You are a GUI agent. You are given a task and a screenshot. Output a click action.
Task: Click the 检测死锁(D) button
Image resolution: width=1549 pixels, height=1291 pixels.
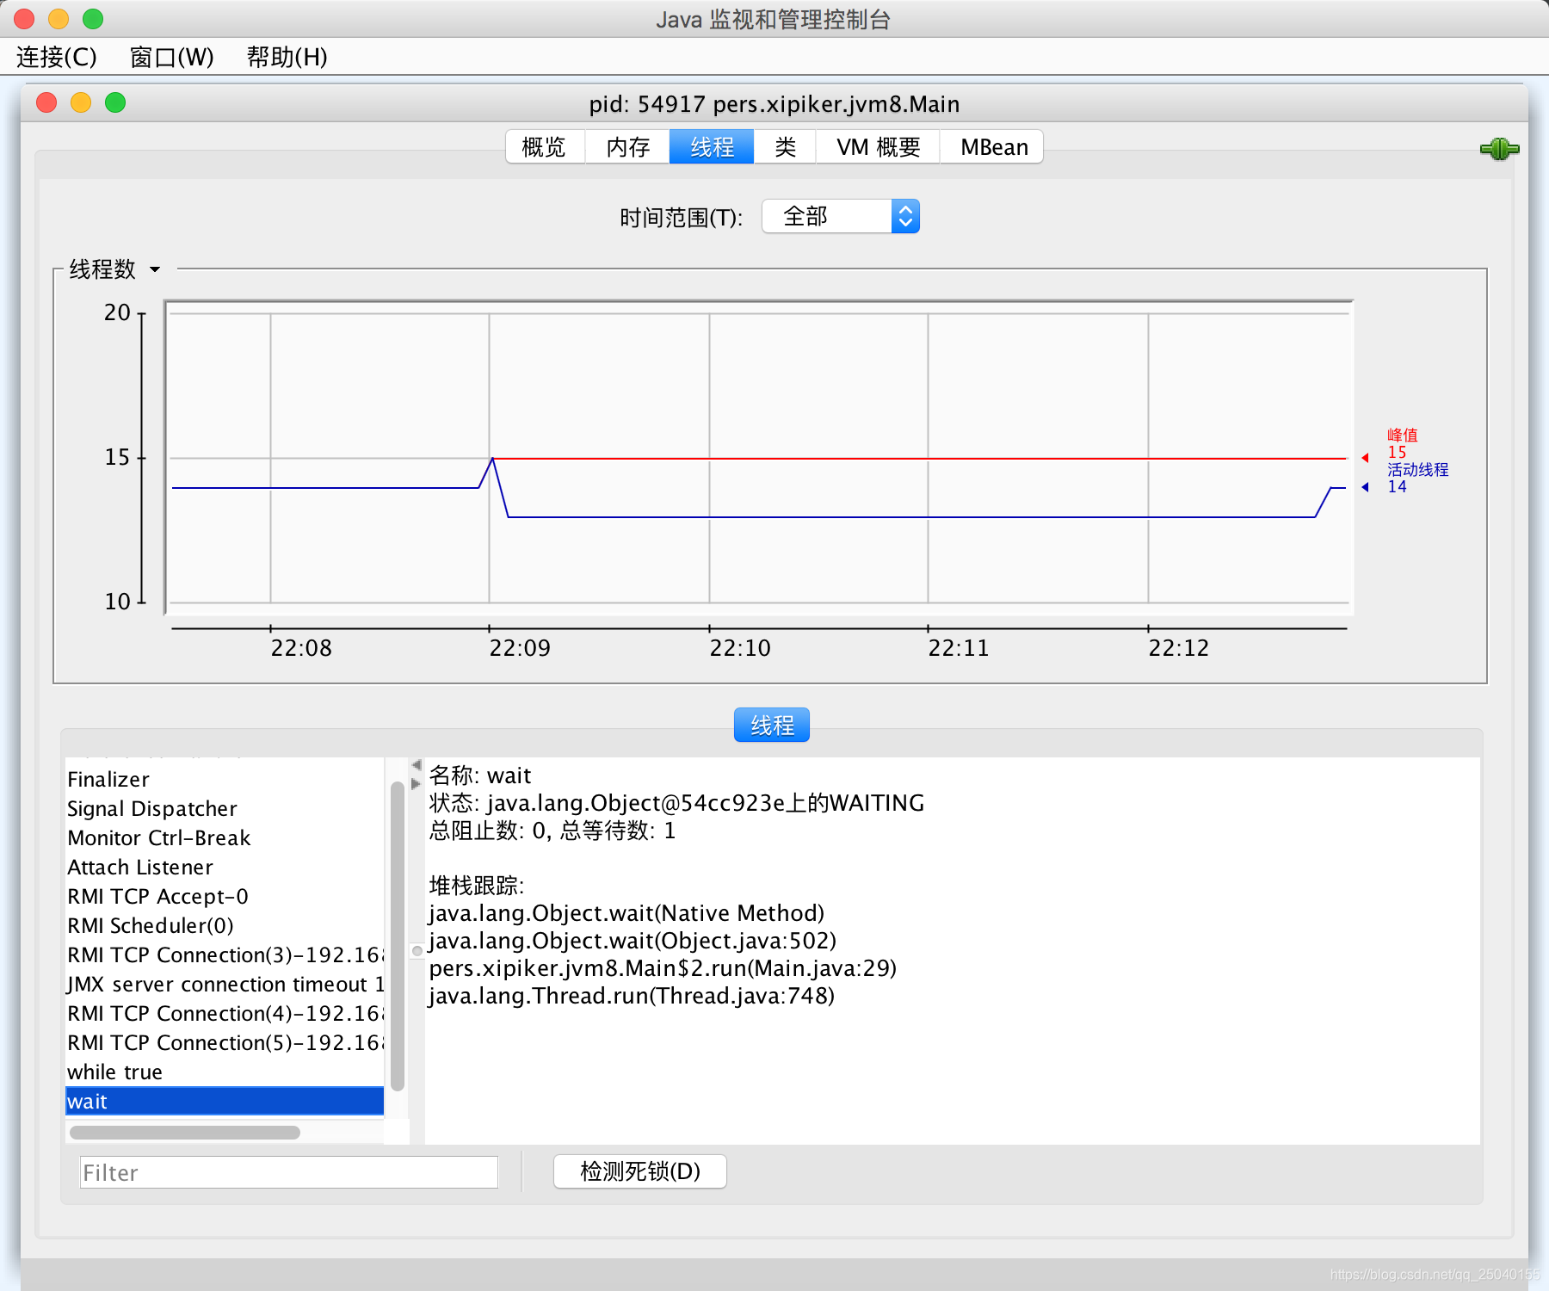coord(640,1171)
